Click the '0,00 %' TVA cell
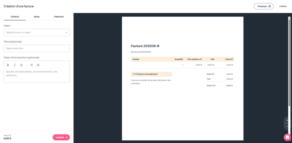 pos(210,65)
